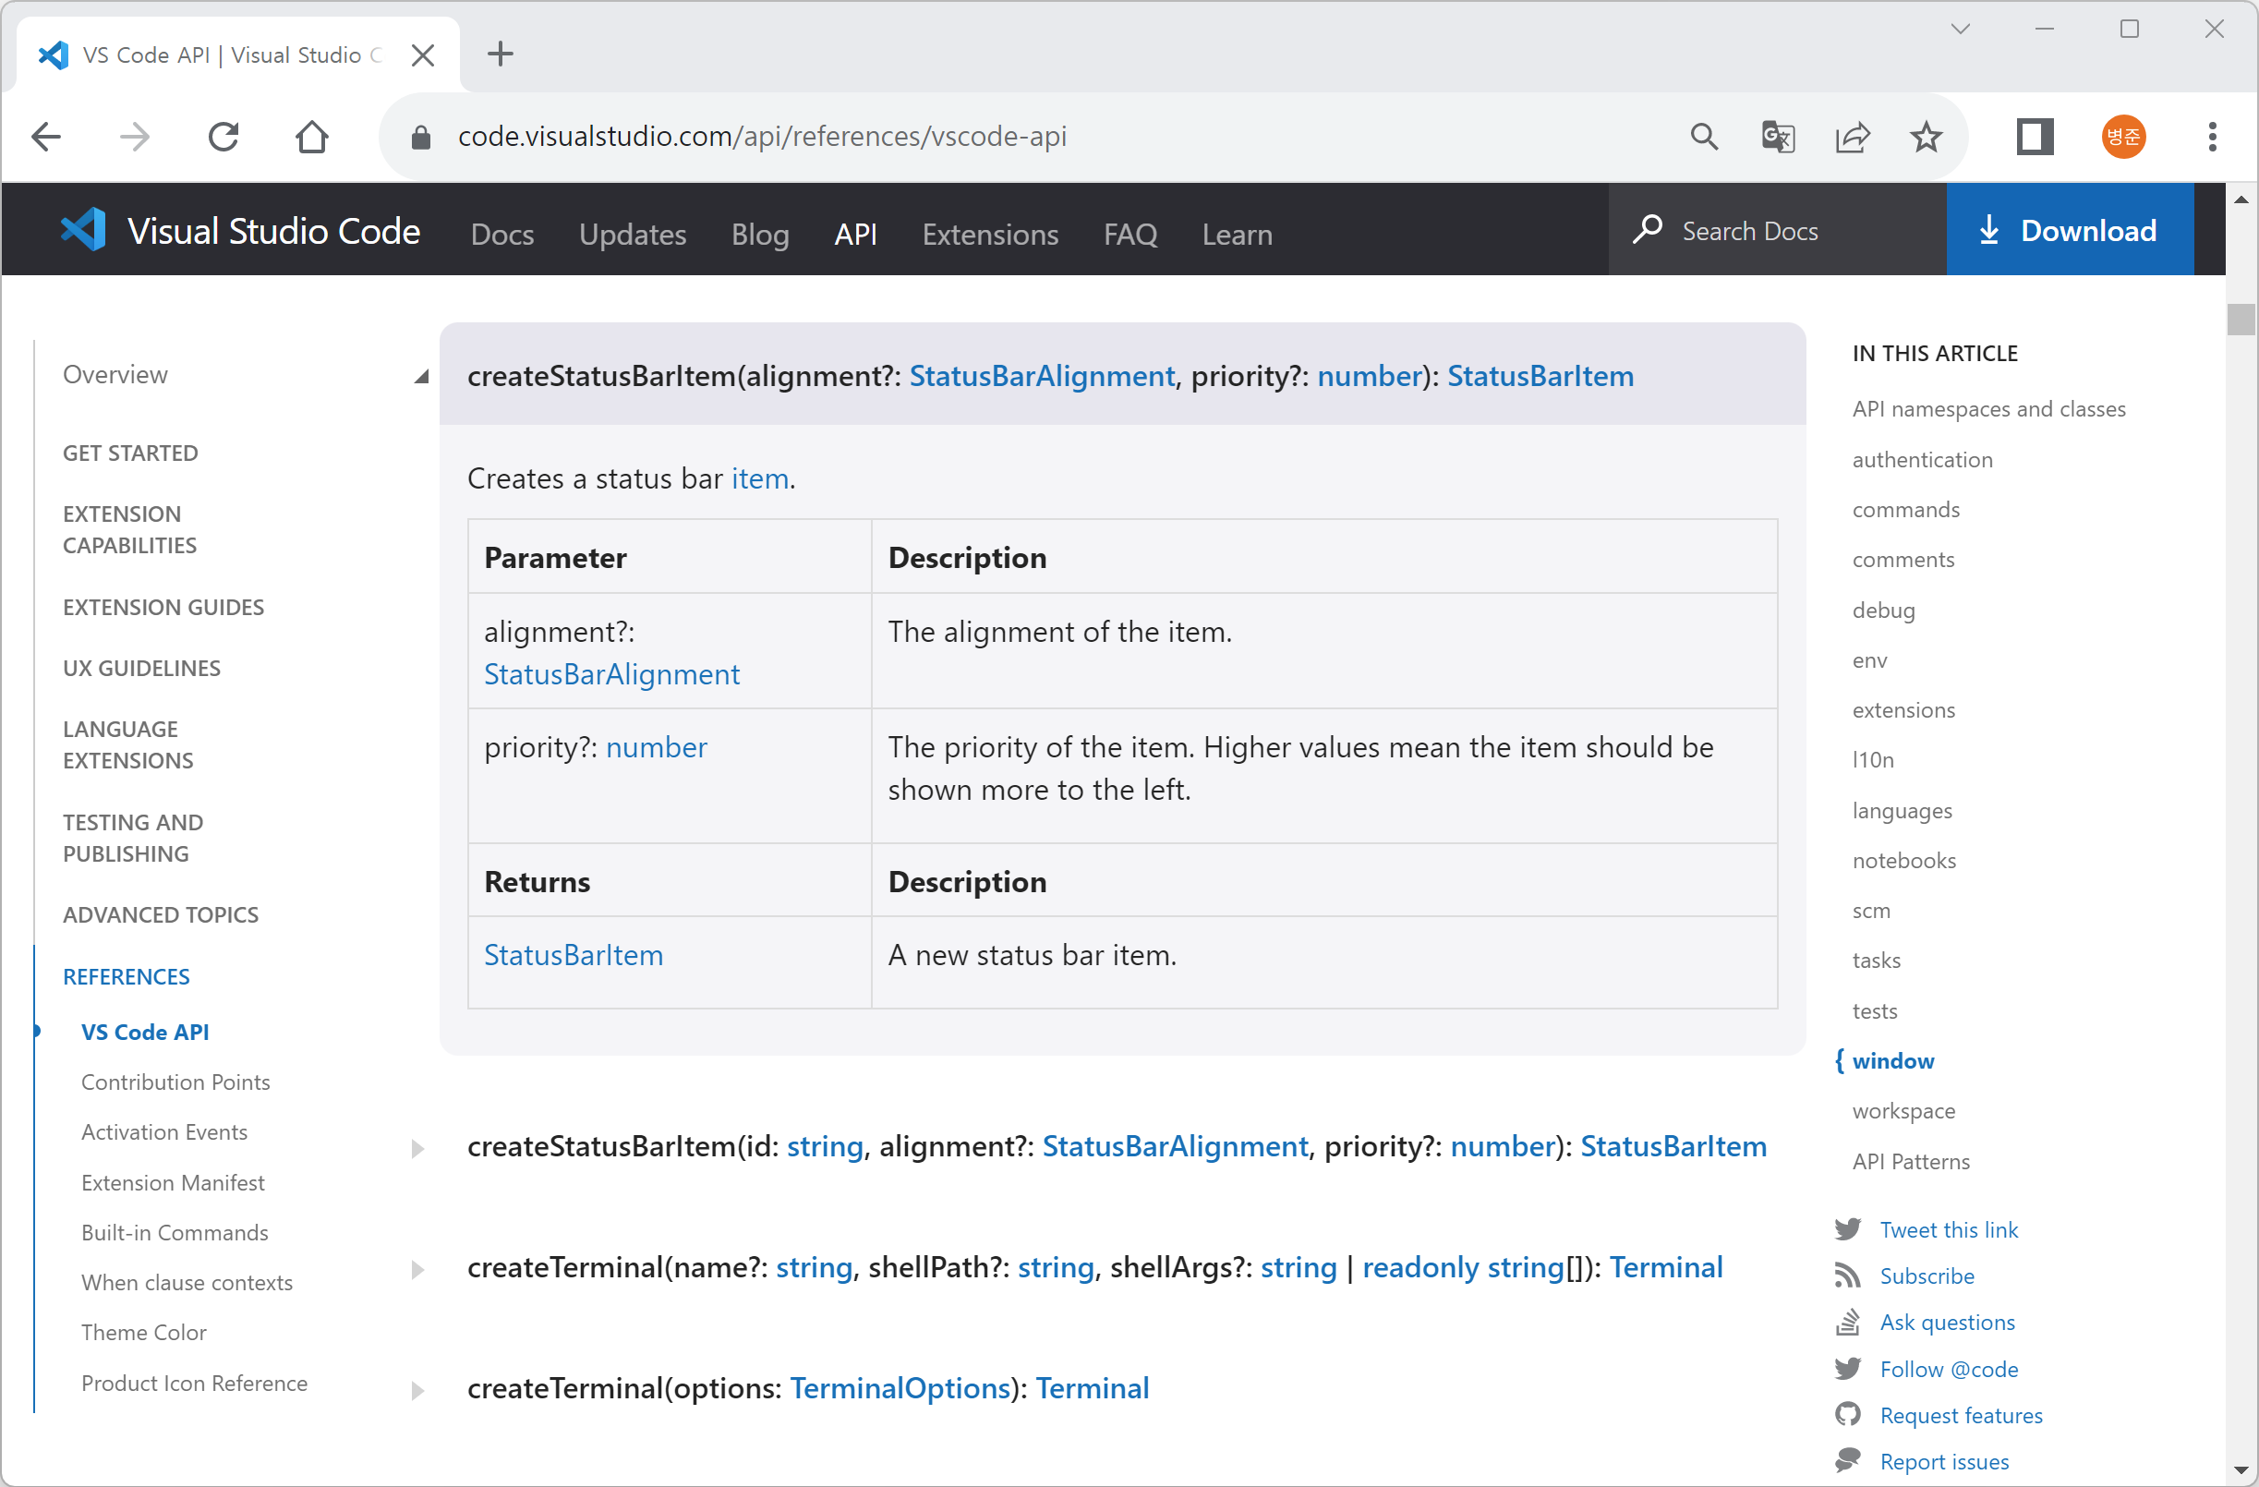2259x1487 pixels.
Task: Jump to workspace in the article outline
Action: (1903, 1110)
